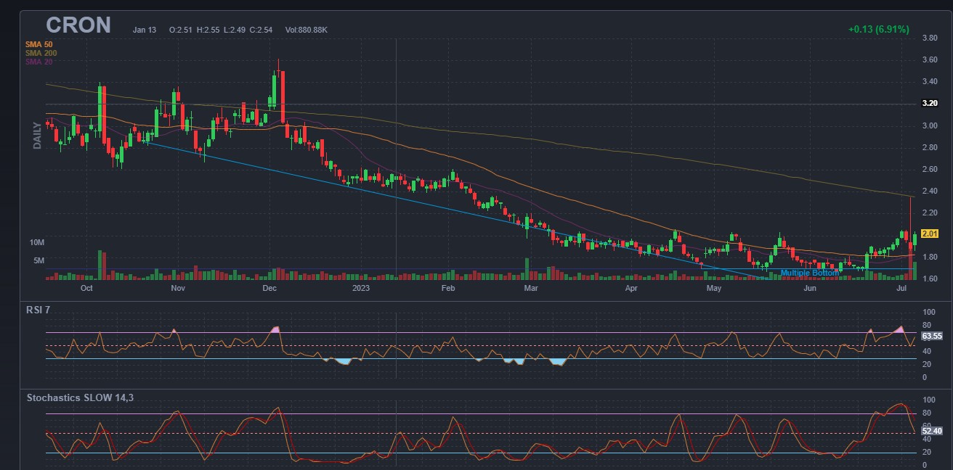Click the Dec label on the time axis
The height and width of the screenshot is (470, 953).
(x=269, y=289)
